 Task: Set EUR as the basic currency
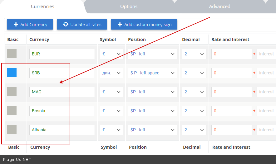tap(12, 54)
